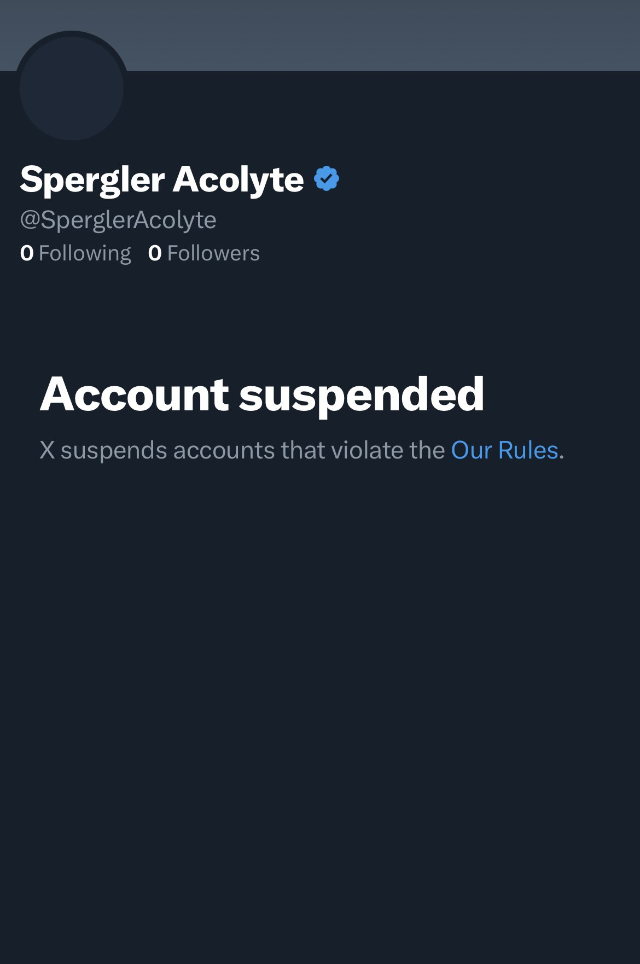
Task: Click the word Following label
Action: [85, 254]
